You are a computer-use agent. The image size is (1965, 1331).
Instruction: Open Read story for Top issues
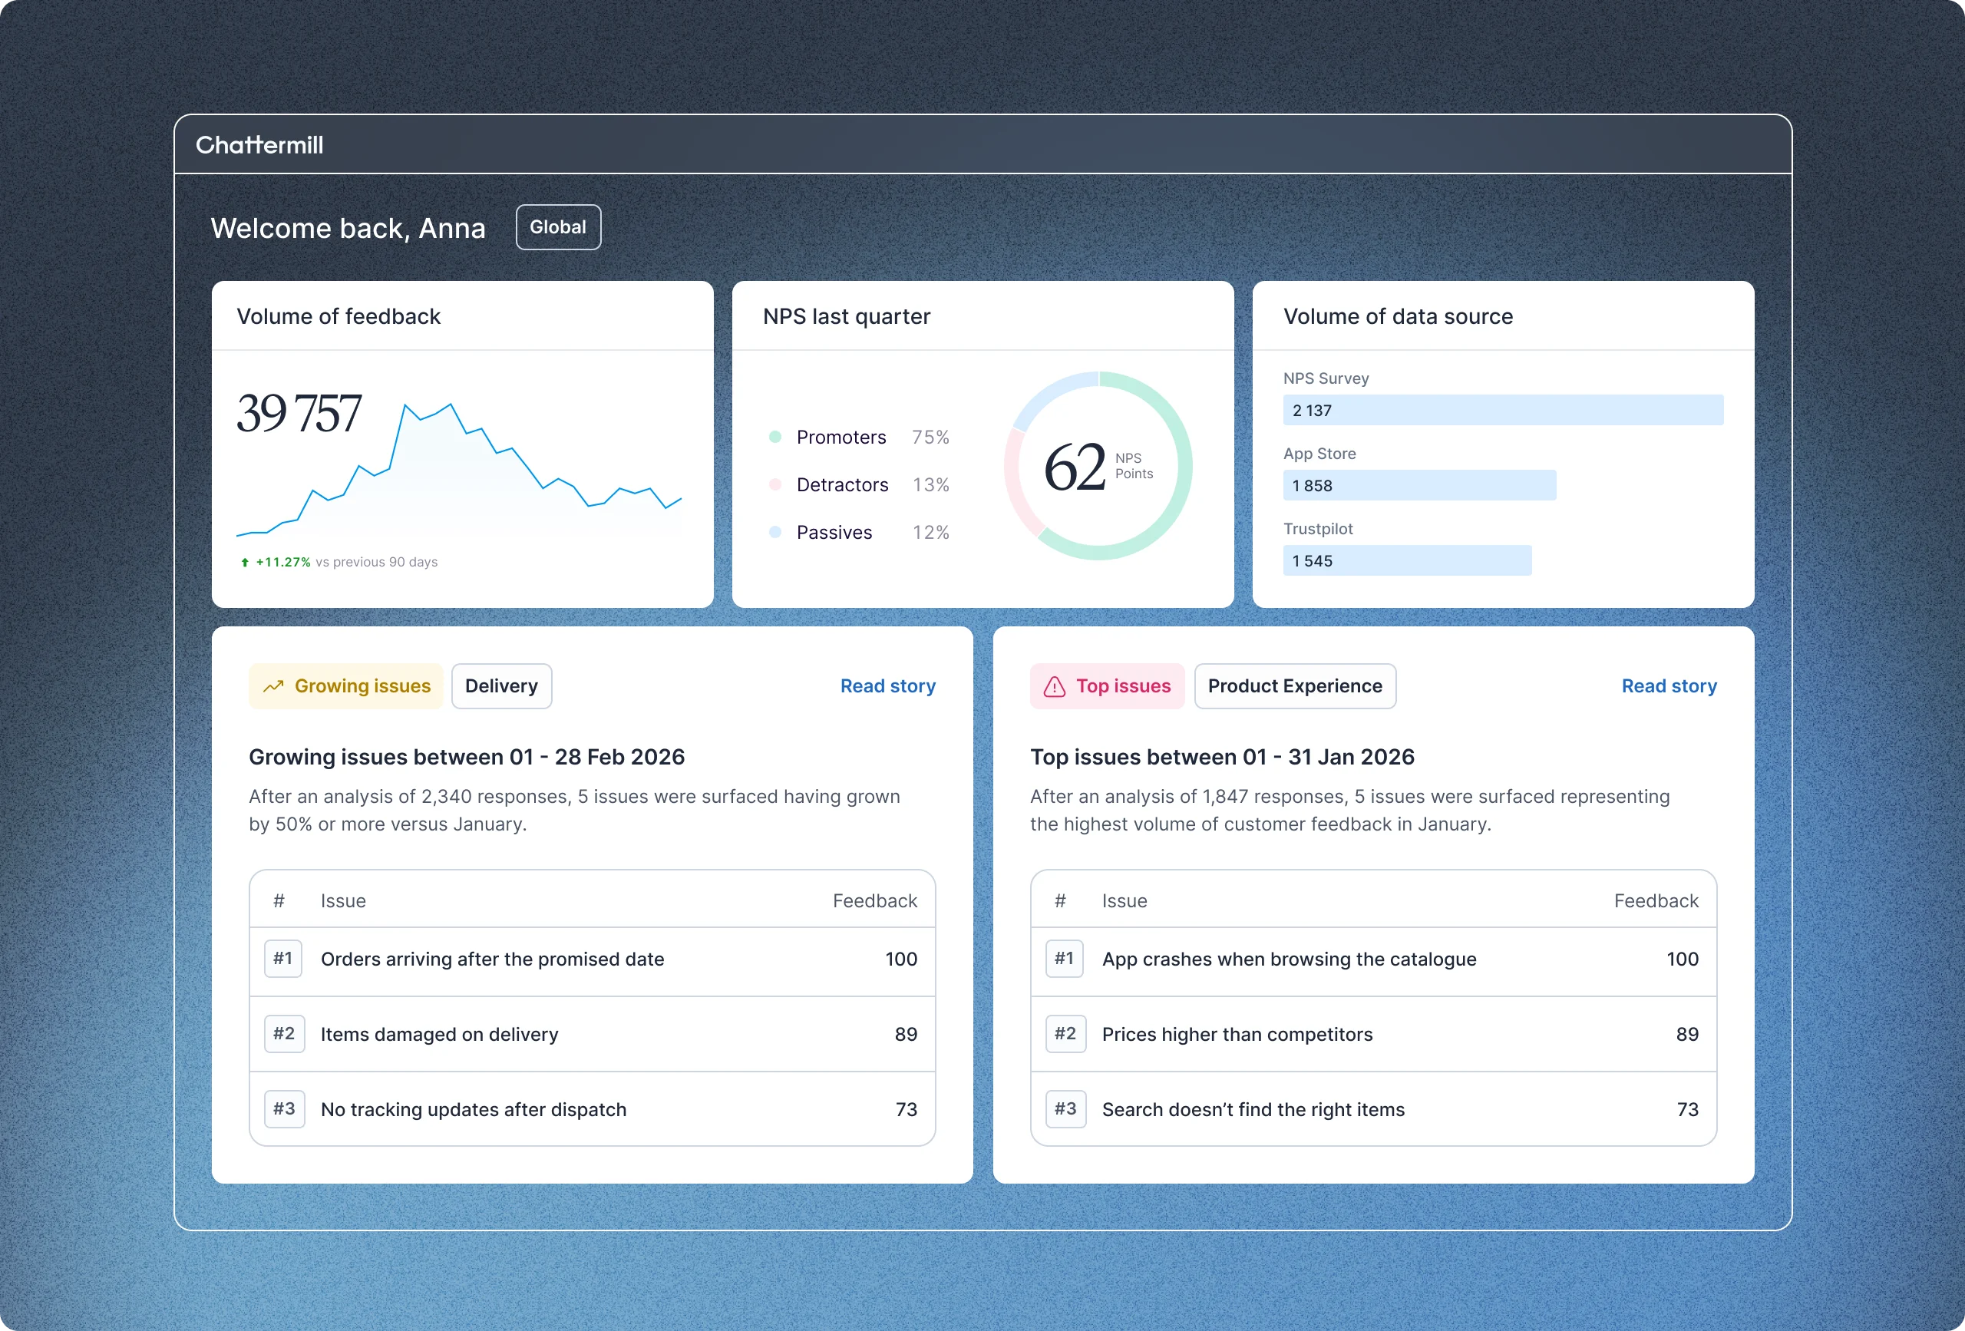pyautogui.click(x=1669, y=687)
